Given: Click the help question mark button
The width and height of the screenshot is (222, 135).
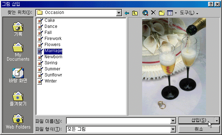Looking at the screenshot, I should (211, 4).
